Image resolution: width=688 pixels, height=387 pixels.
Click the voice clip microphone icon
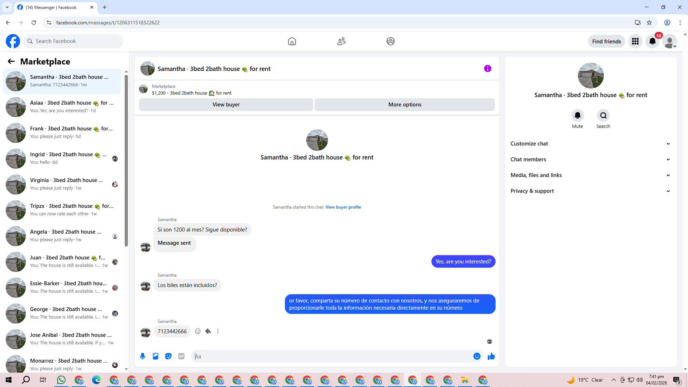click(x=143, y=356)
